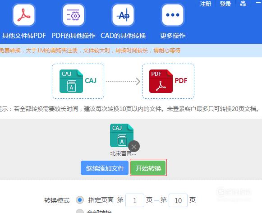
Task: Open the 更多操作 three-dots icon
Action: point(173,15)
